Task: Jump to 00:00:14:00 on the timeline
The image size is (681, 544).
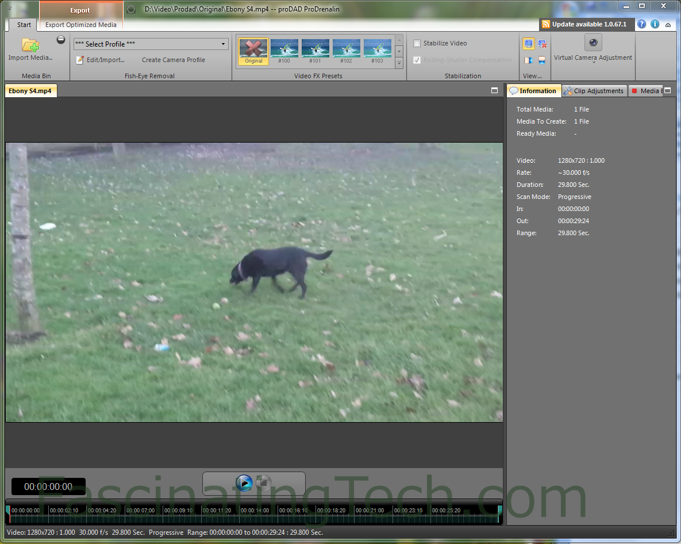Action: (x=255, y=511)
